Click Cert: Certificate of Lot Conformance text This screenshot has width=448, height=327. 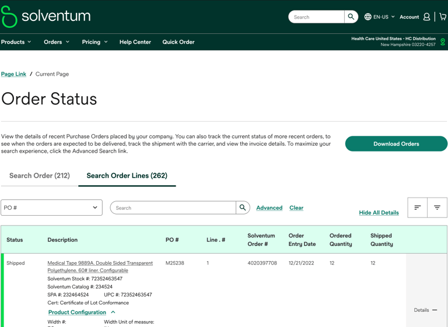coord(88,303)
